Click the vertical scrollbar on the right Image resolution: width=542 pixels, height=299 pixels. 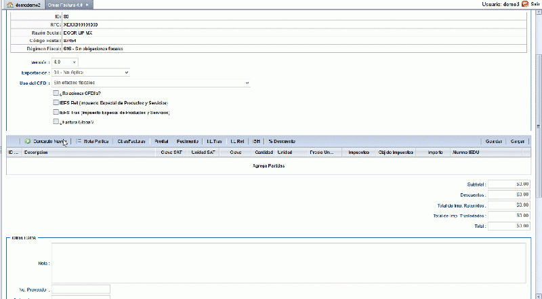539,126
